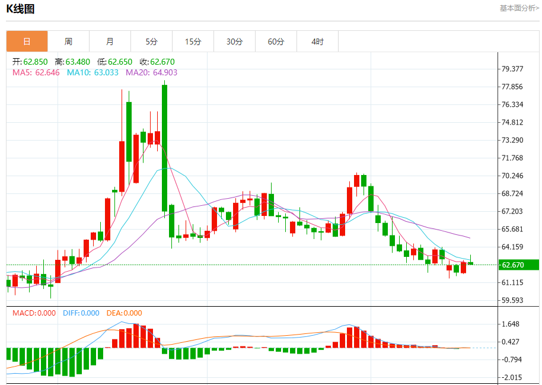
Task: Click the closing price 收:62.670
Action: (157, 62)
